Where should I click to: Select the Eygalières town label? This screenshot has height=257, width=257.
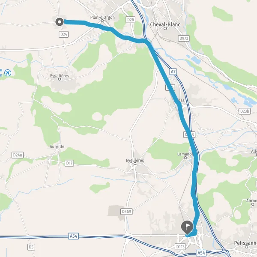pyautogui.click(x=60, y=76)
